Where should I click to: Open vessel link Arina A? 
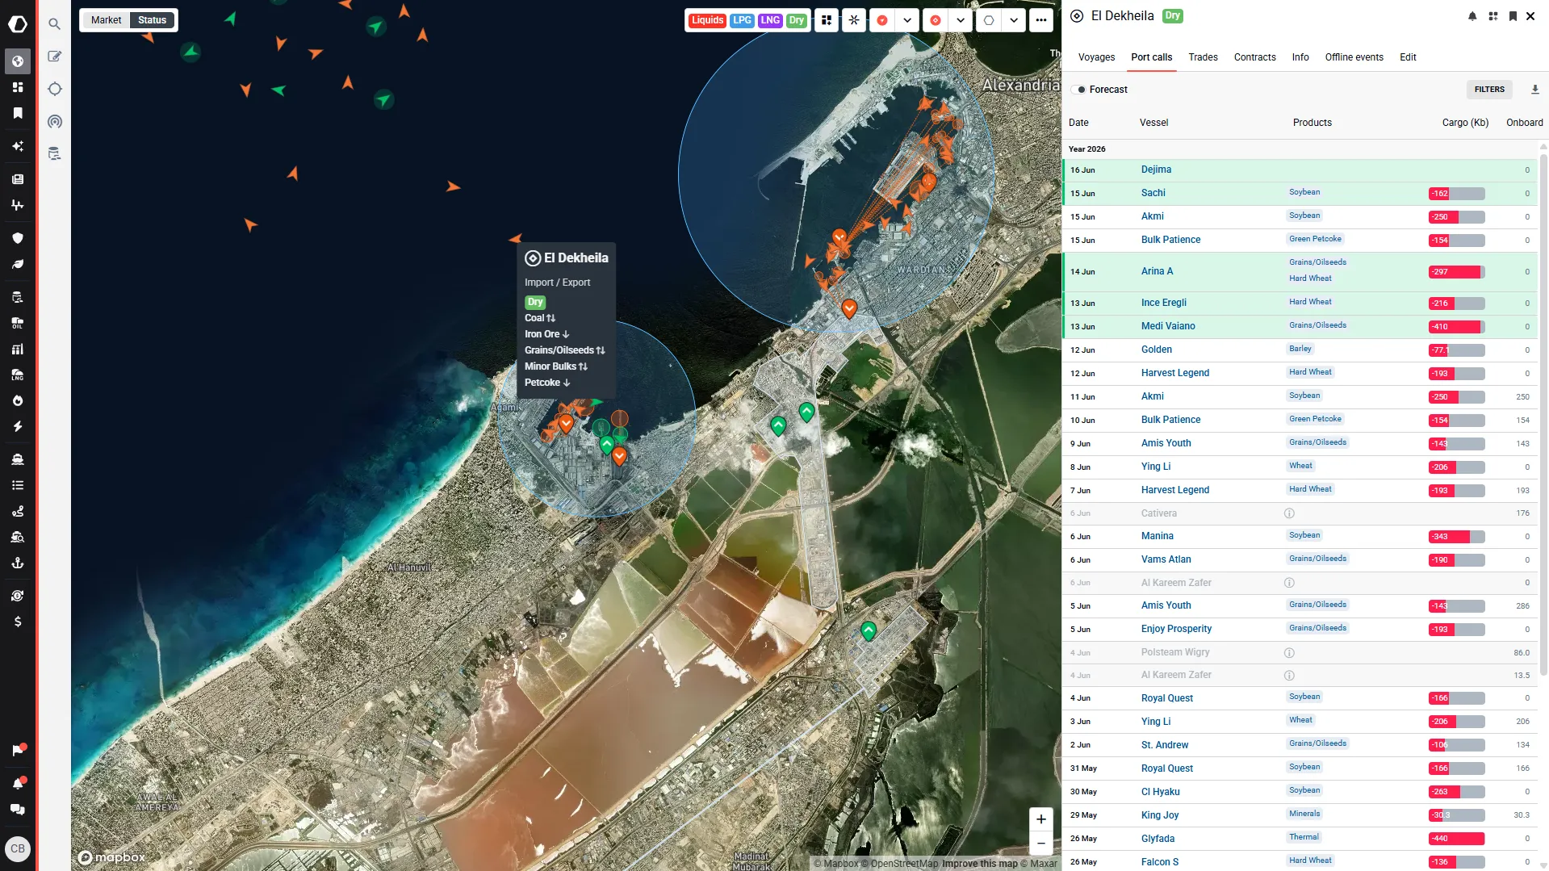coord(1157,271)
